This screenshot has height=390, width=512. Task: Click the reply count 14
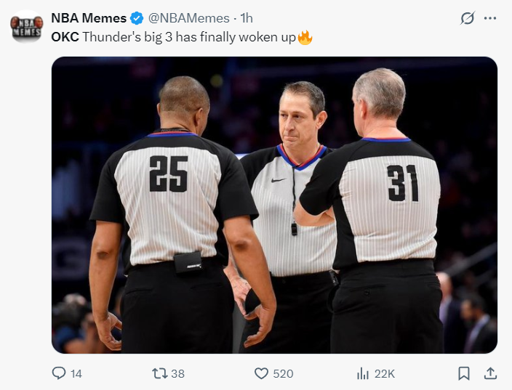[x=76, y=373]
